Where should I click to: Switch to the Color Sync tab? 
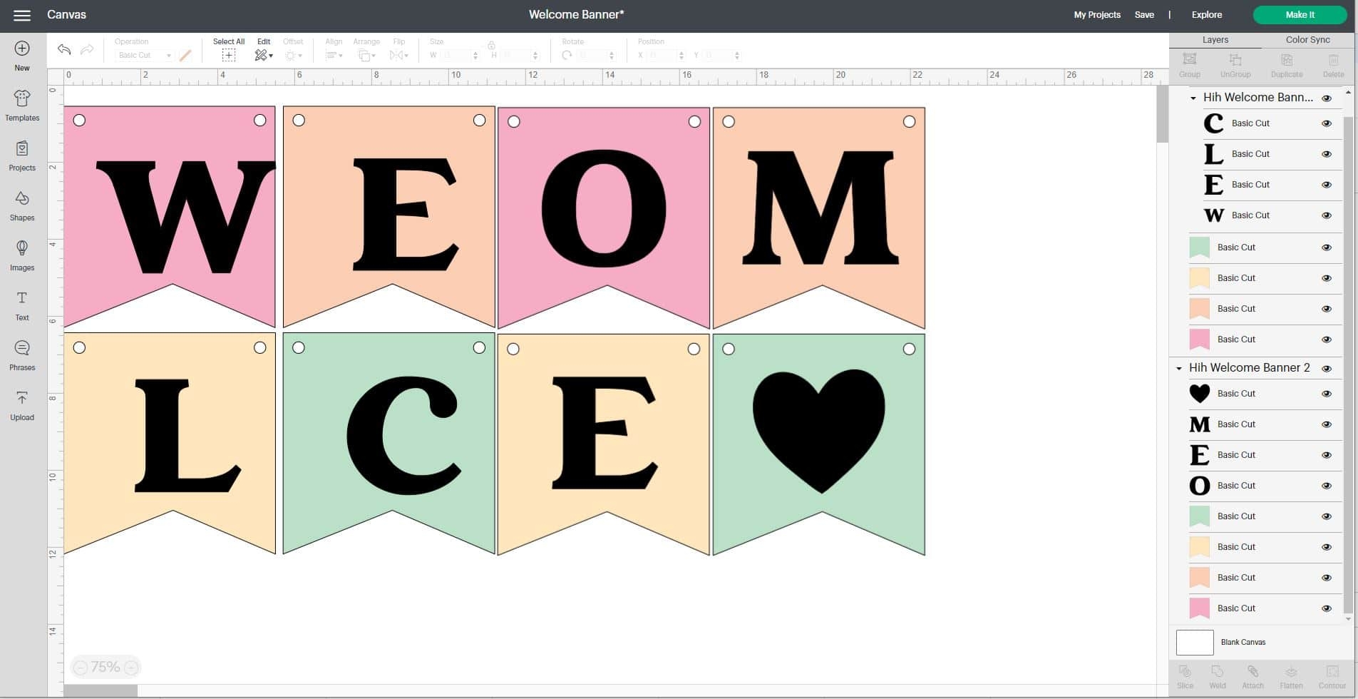pyautogui.click(x=1307, y=40)
